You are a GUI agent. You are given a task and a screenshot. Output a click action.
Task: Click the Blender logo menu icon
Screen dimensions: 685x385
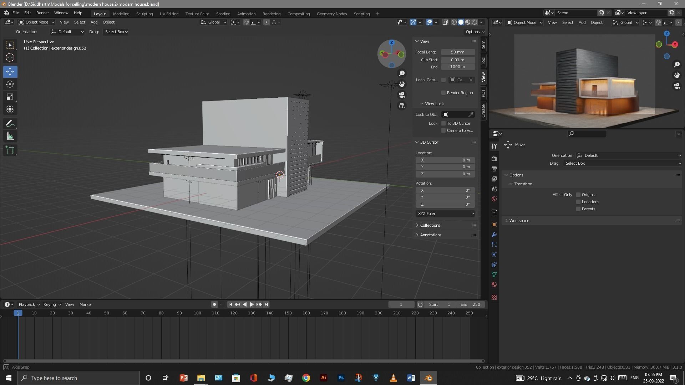6,13
